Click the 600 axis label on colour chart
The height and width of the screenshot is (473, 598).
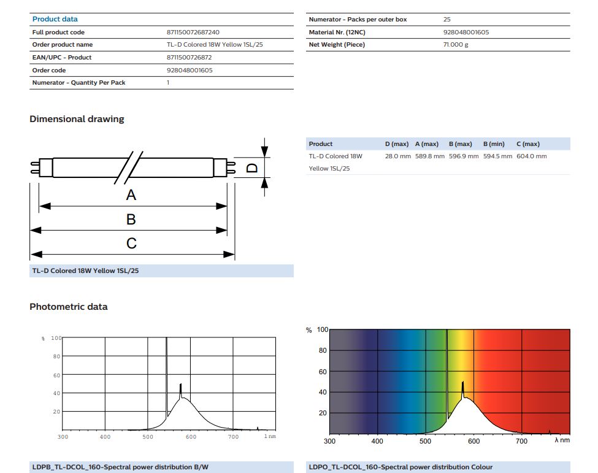pos(473,441)
